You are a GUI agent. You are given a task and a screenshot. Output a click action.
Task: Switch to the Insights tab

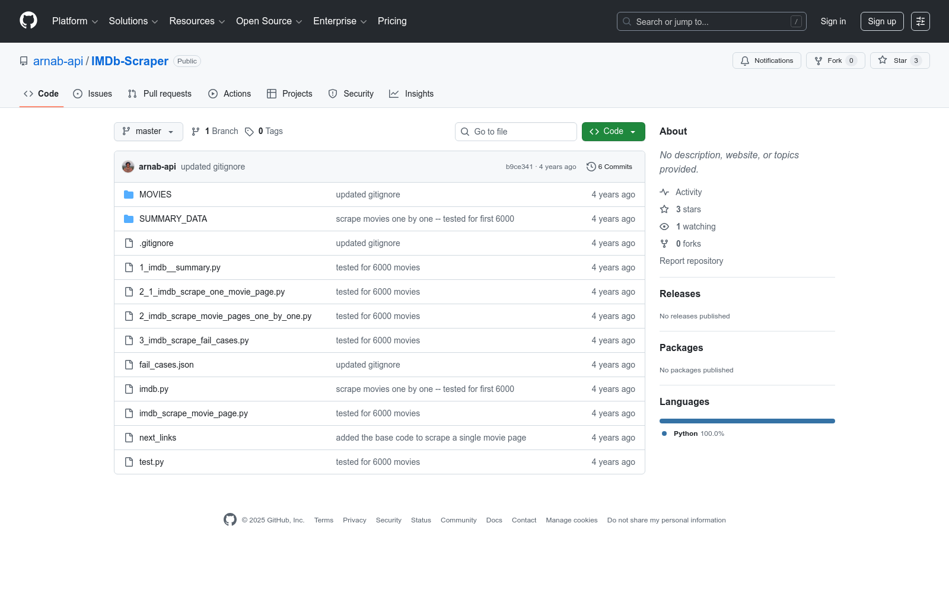(412, 94)
